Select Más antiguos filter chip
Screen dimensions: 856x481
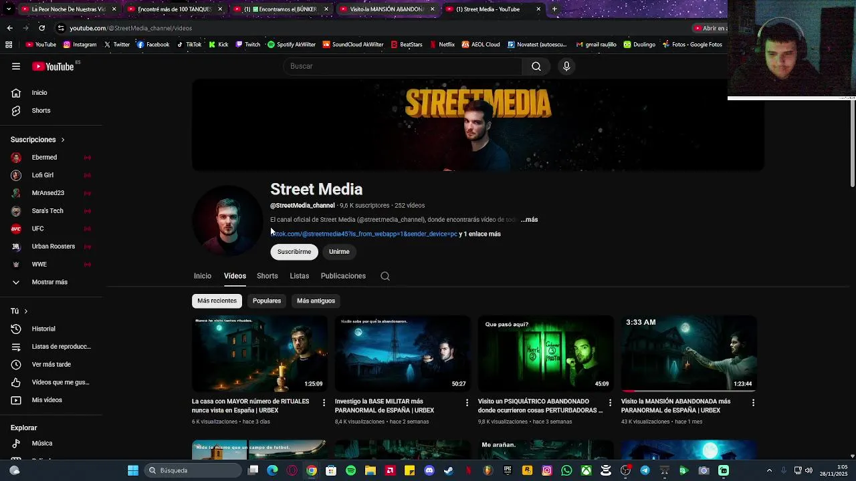point(316,301)
